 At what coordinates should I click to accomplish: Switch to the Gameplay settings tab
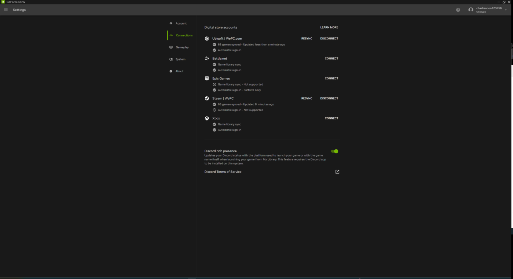[x=182, y=47]
